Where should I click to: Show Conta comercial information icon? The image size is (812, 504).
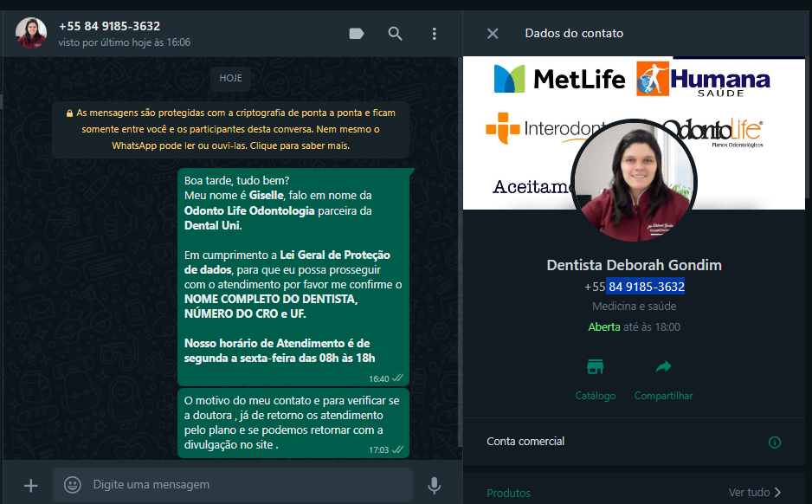(774, 442)
